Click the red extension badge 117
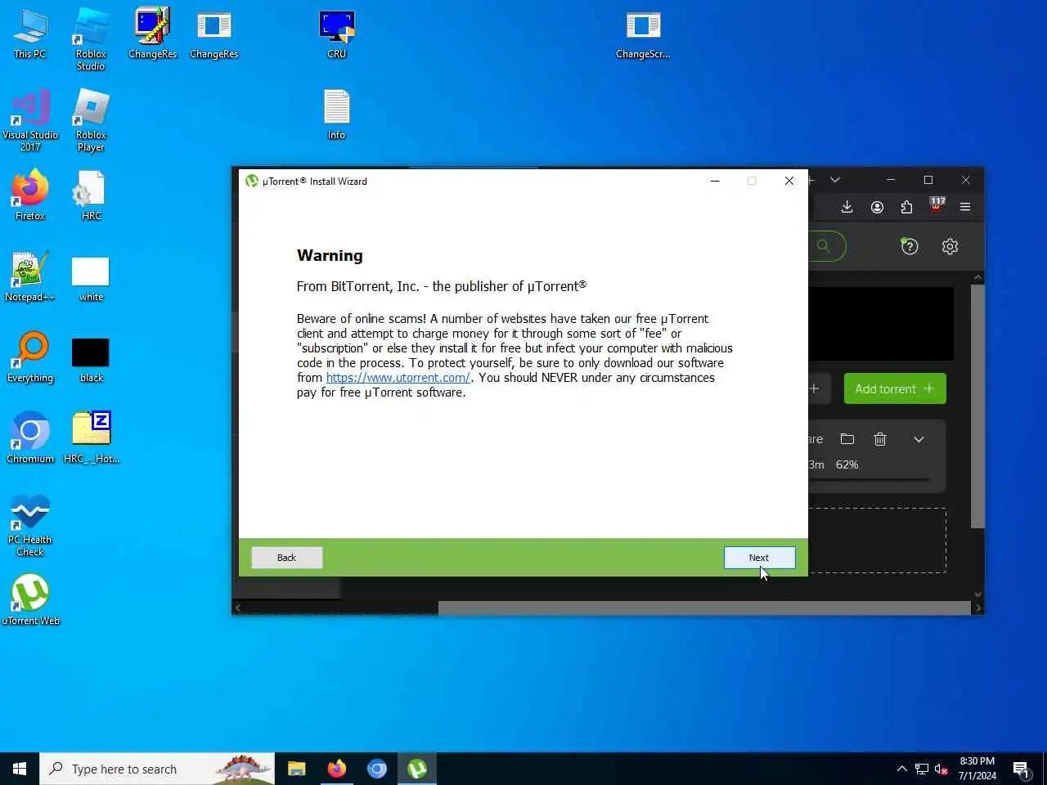The image size is (1047, 785). [937, 204]
